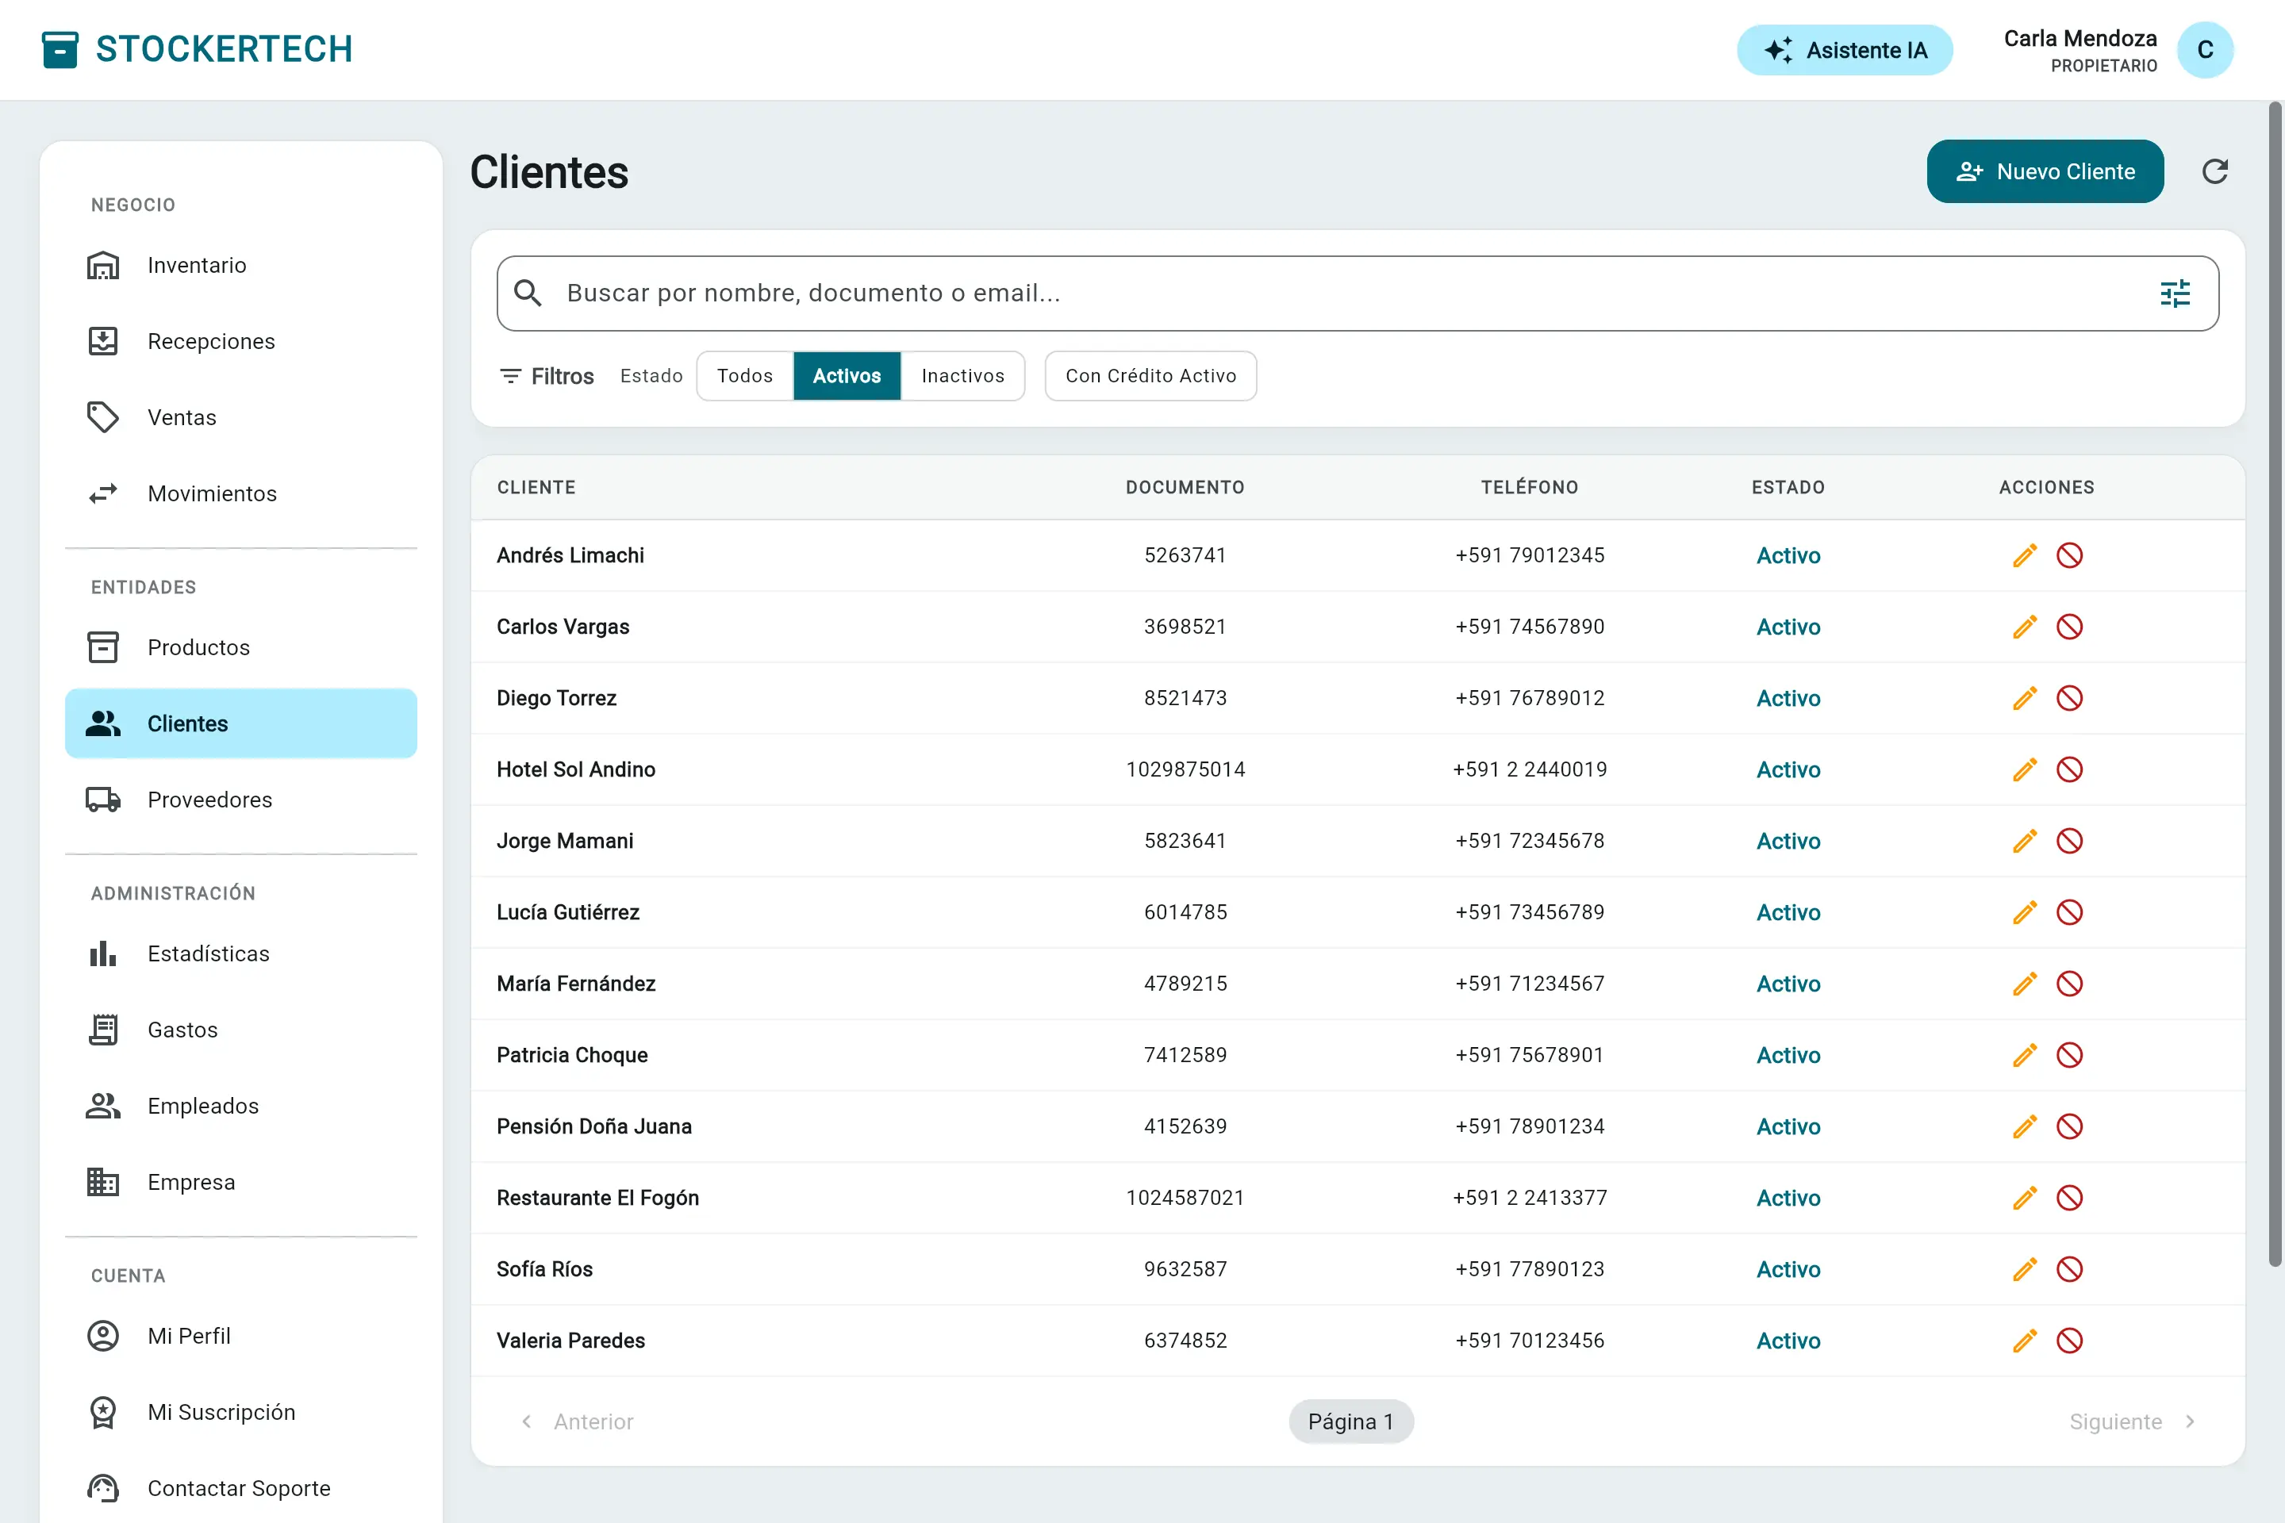Open advanced filter options icon in search bar

click(2174, 293)
